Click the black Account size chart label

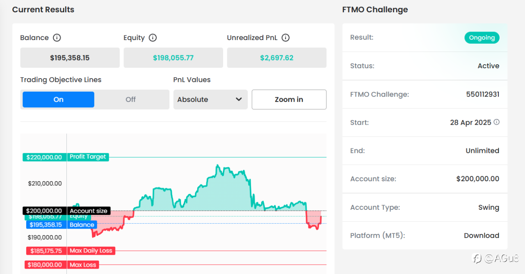tap(89, 211)
